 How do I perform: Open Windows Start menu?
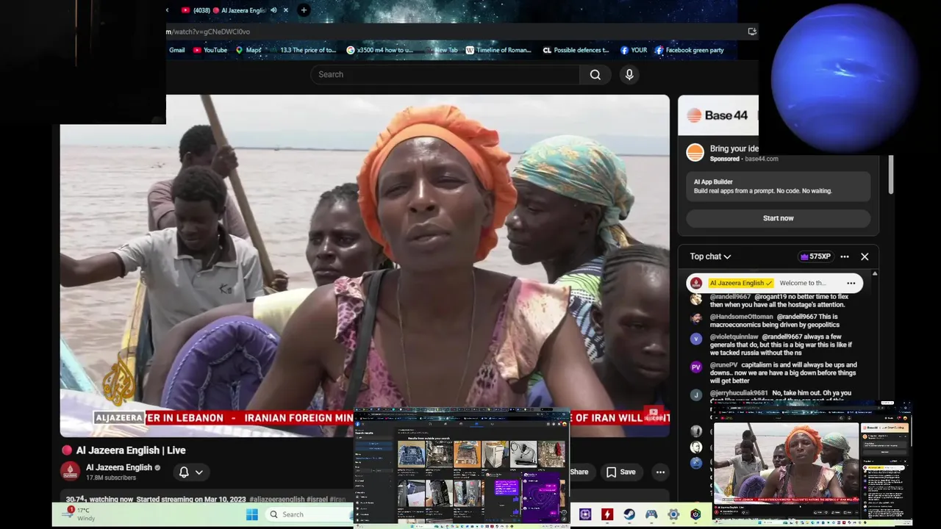click(252, 514)
